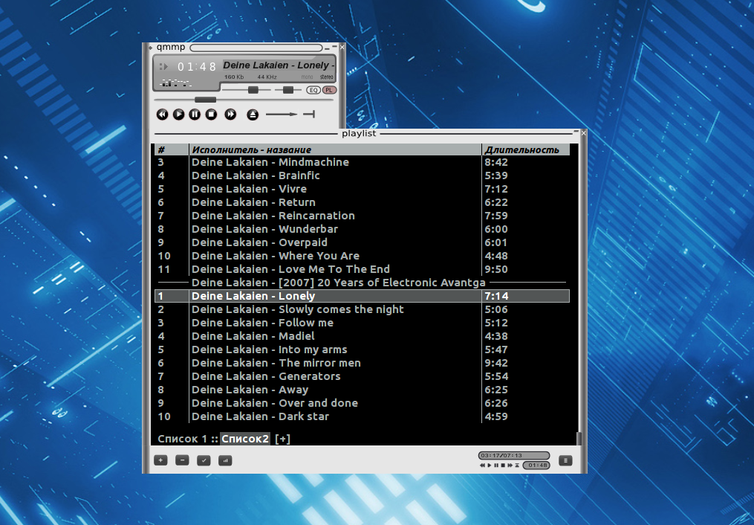
Task: Pause playback with the large pause button
Action: pos(195,115)
